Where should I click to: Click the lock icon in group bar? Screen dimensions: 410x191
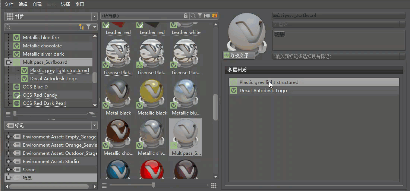[186, 16]
